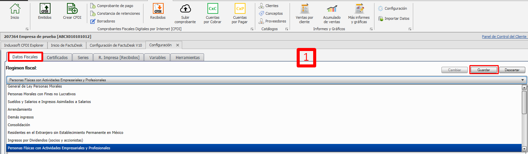The image size is (528, 154).
Task: Select the Herramientas tab
Action: pos(188,57)
